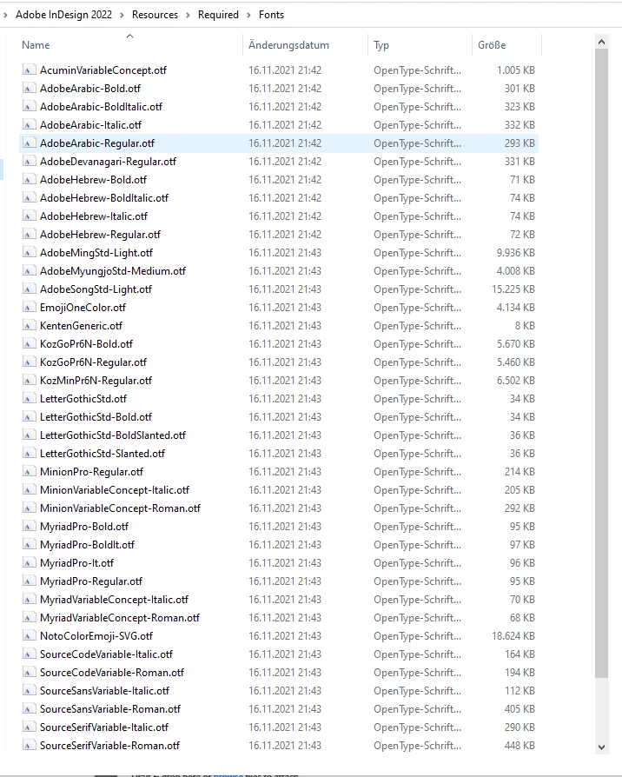This screenshot has height=777, width=622.
Task: Click the AcuminVariableConcept.otf font file icon
Action: point(29,70)
